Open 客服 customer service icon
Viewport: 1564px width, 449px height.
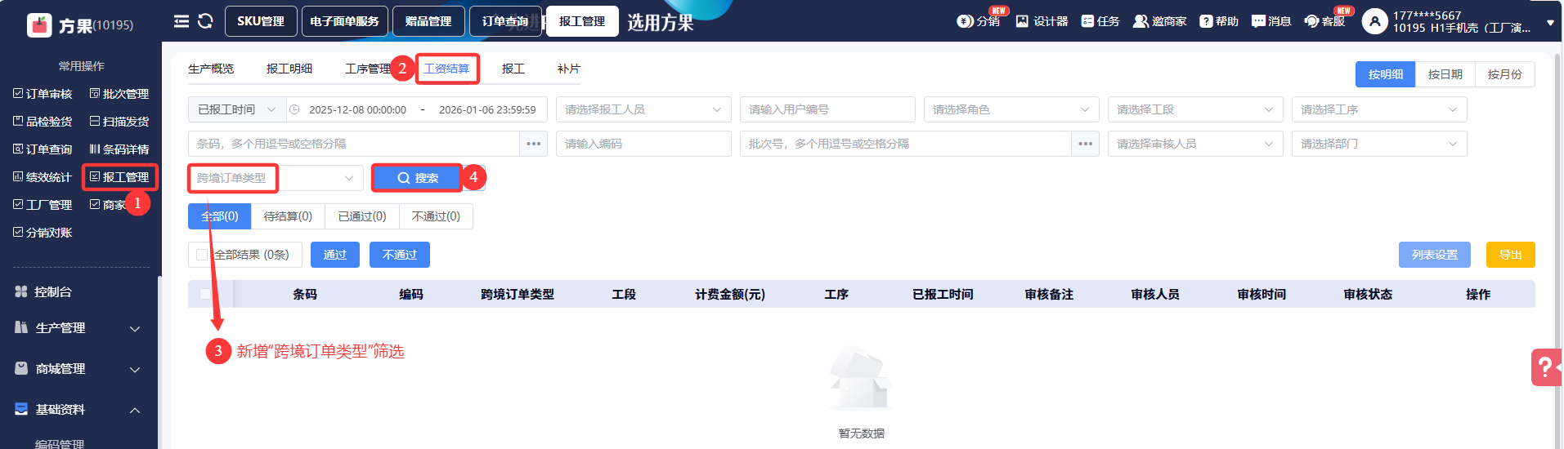[x=1311, y=21]
